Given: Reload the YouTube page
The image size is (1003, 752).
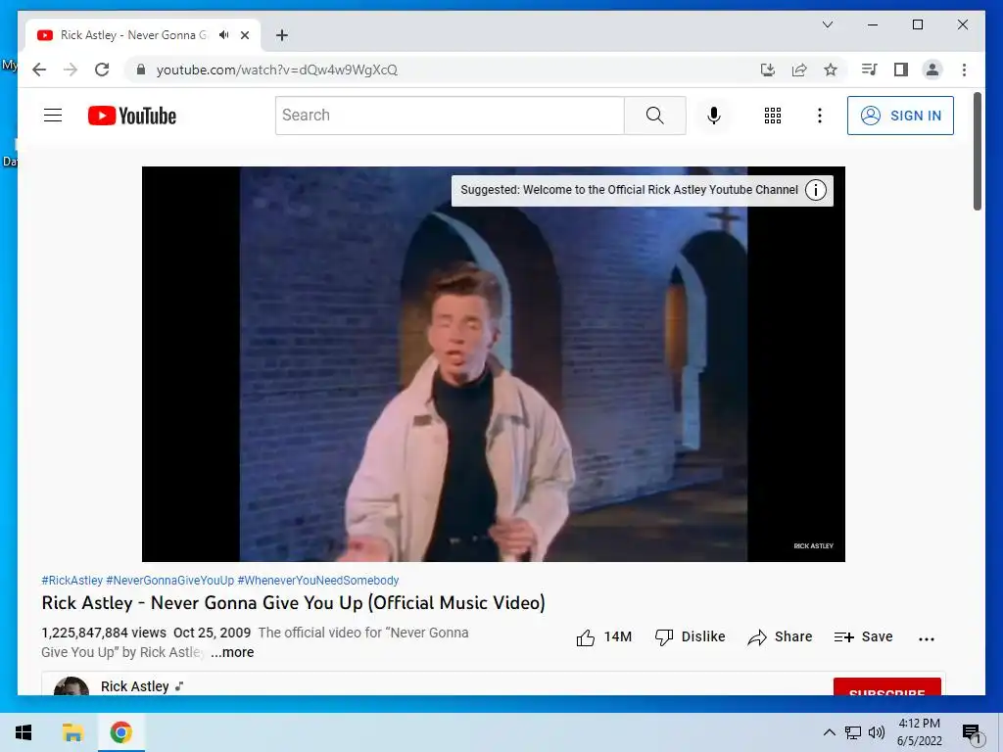Looking at the screenshot, I should click(x=102, y=70).
